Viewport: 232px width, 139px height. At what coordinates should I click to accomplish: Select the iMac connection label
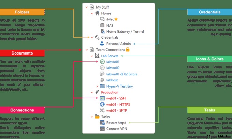pyautogui.click(x=110, y=19)
